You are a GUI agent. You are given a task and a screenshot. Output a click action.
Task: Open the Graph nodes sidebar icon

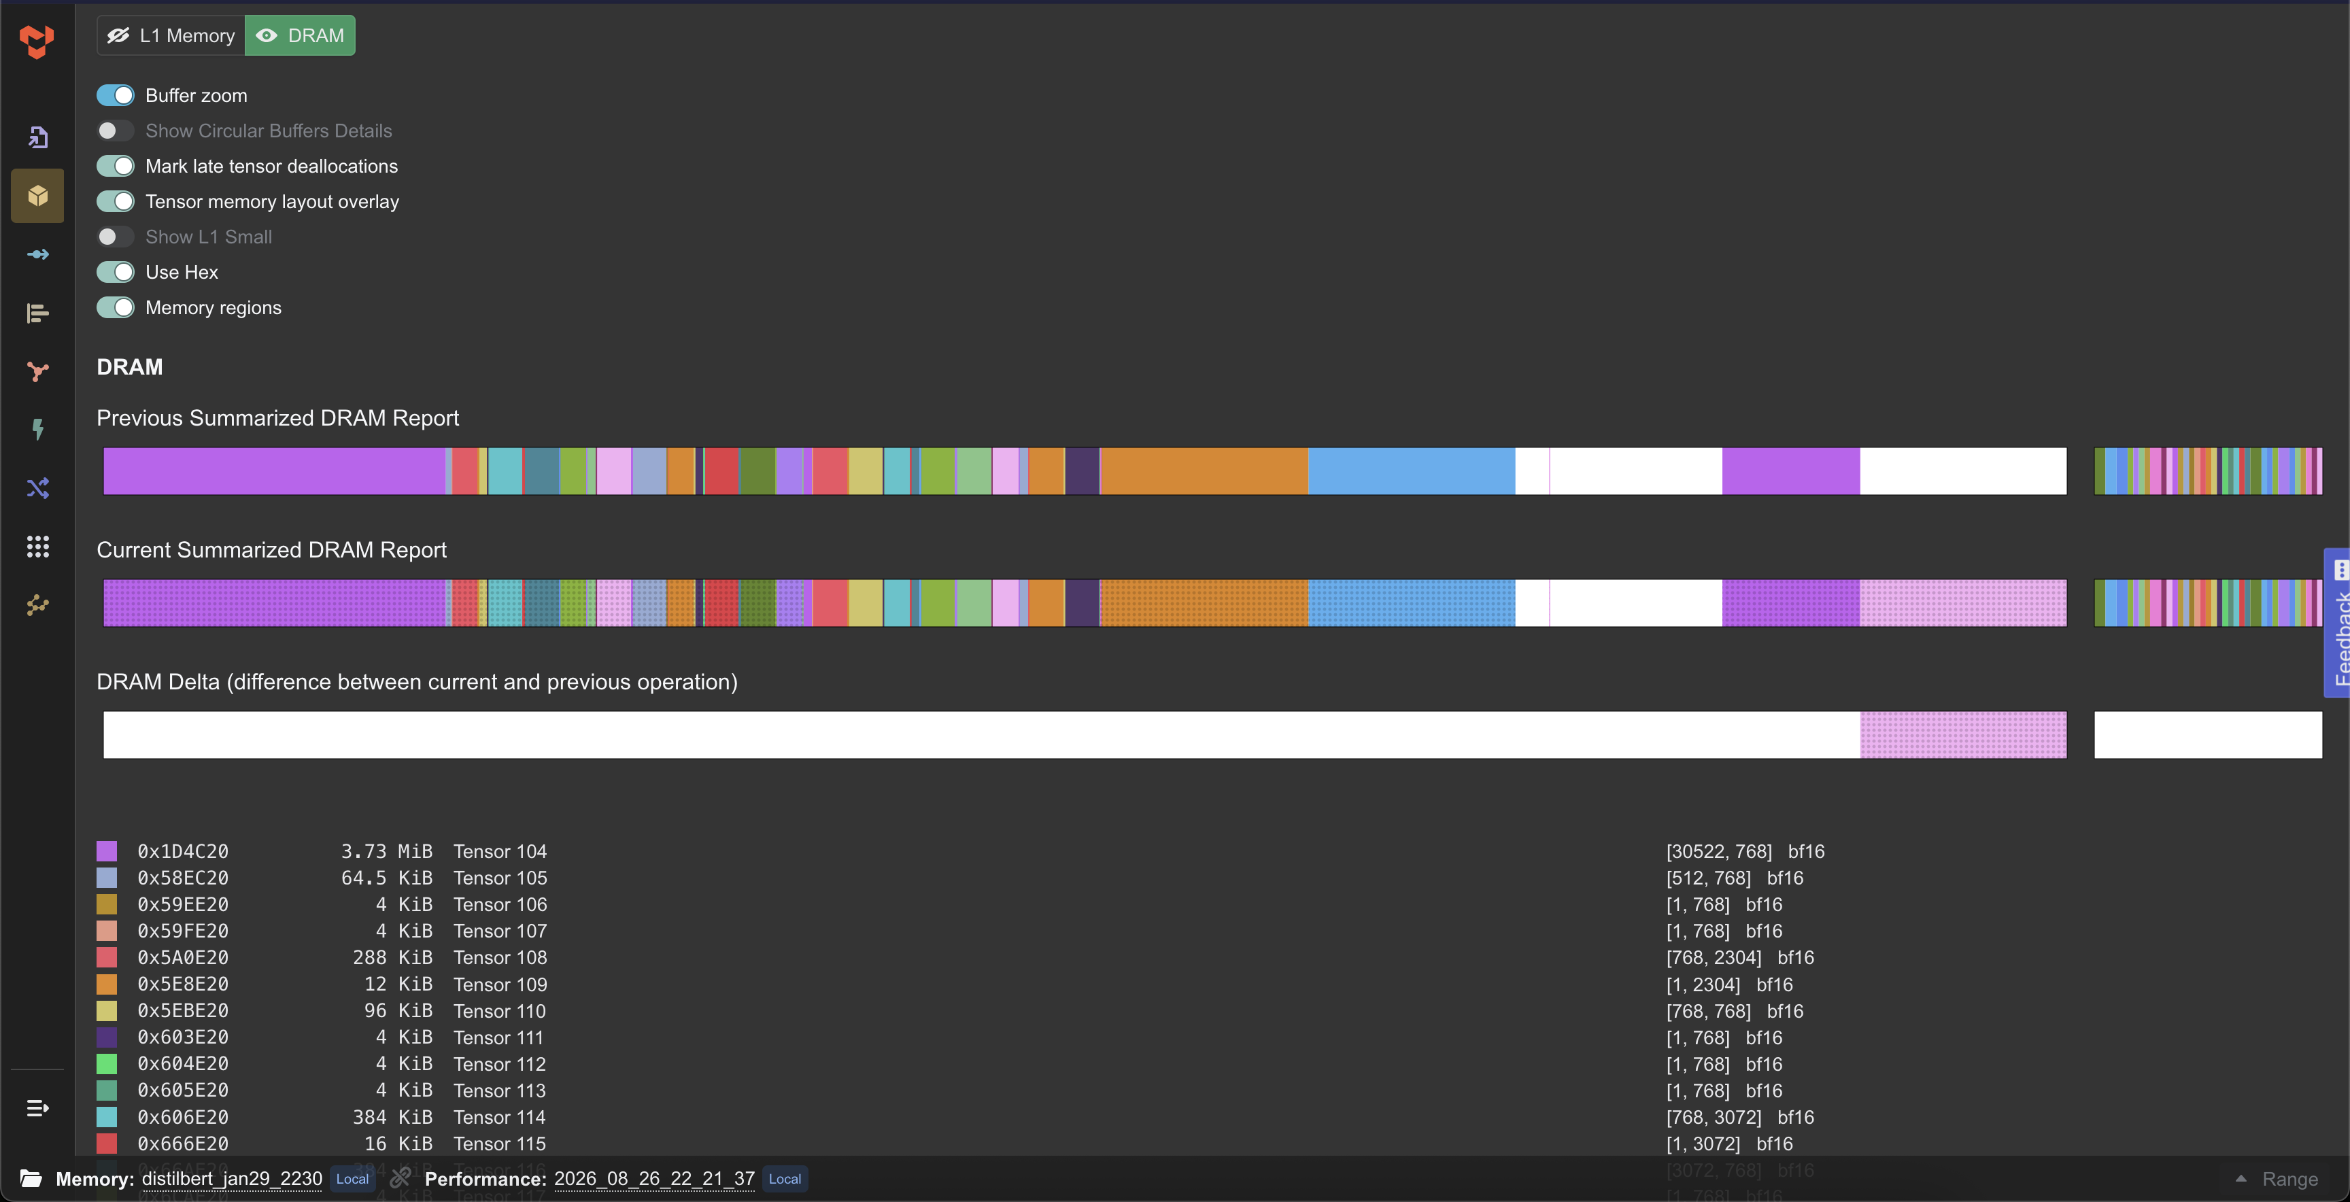pyautogui.click(x=37, y=371)
